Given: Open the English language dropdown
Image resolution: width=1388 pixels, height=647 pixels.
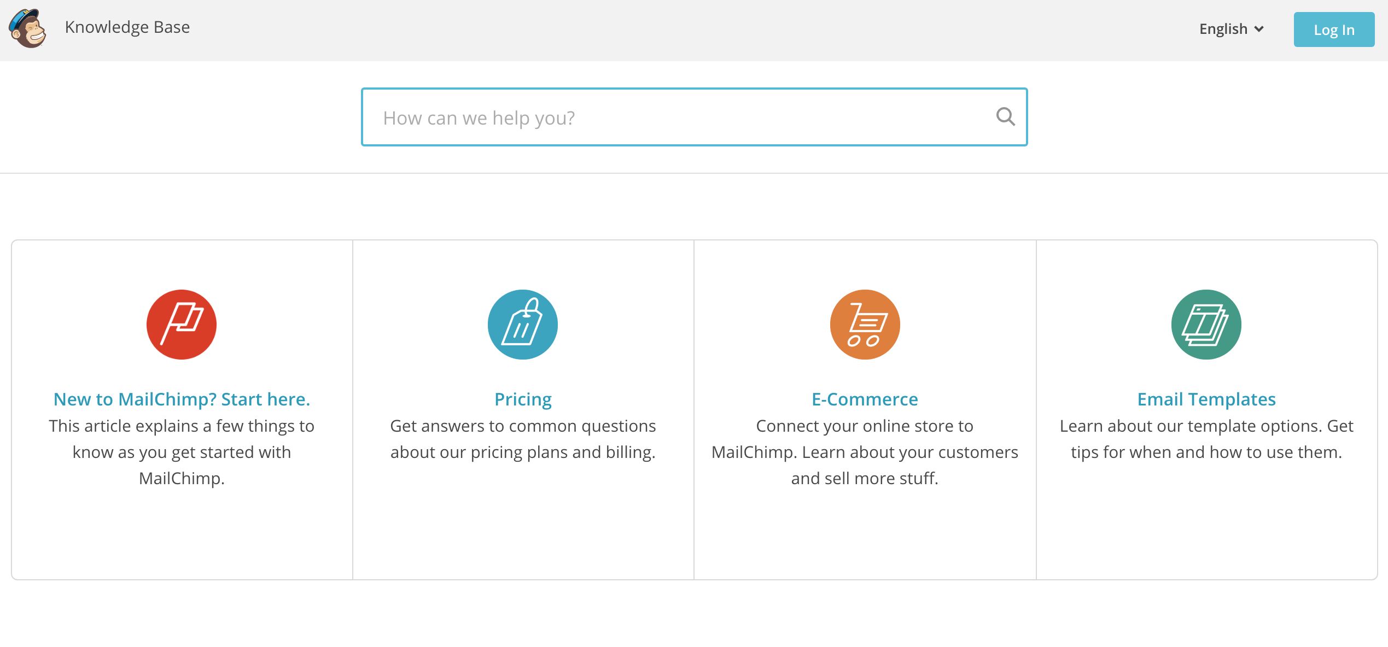Looking at the screenshot, I should click(x=1232, y=29).
